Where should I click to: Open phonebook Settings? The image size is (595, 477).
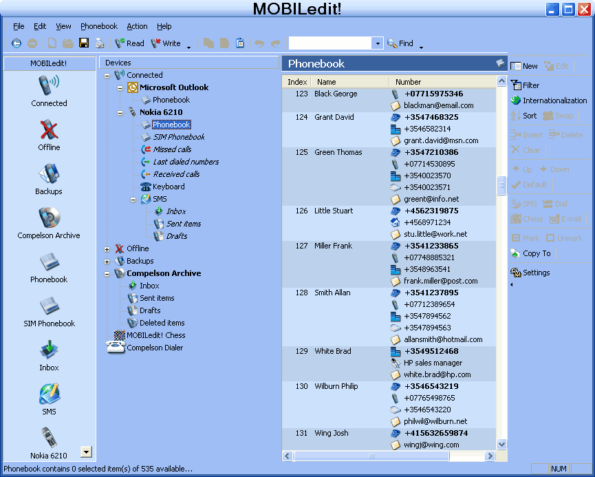530,273
